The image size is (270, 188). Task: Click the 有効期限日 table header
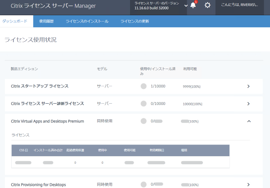pos(157,150)
